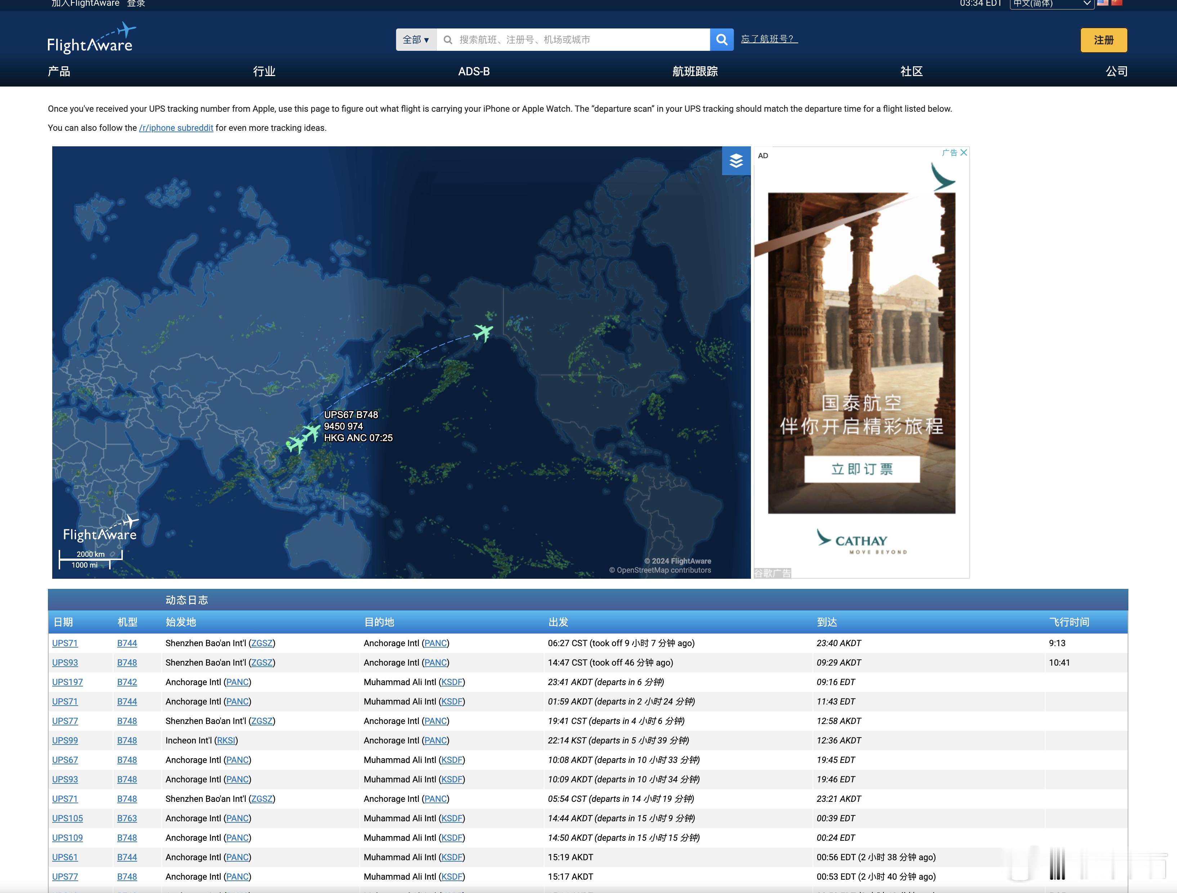1177x893 pixels.
Task: Click the 出发 column header
Action: pos(558,622)
